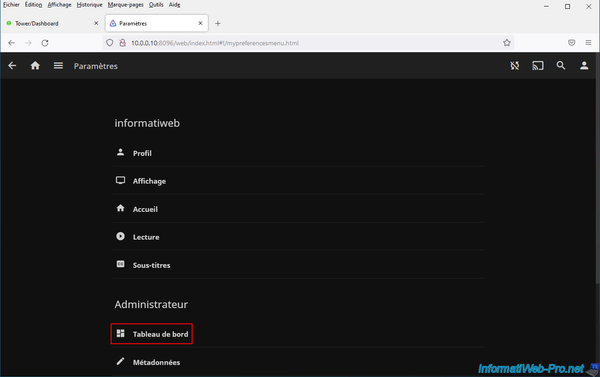
Task: Open the hamburger navigation menu
Action: click(58, 66)
